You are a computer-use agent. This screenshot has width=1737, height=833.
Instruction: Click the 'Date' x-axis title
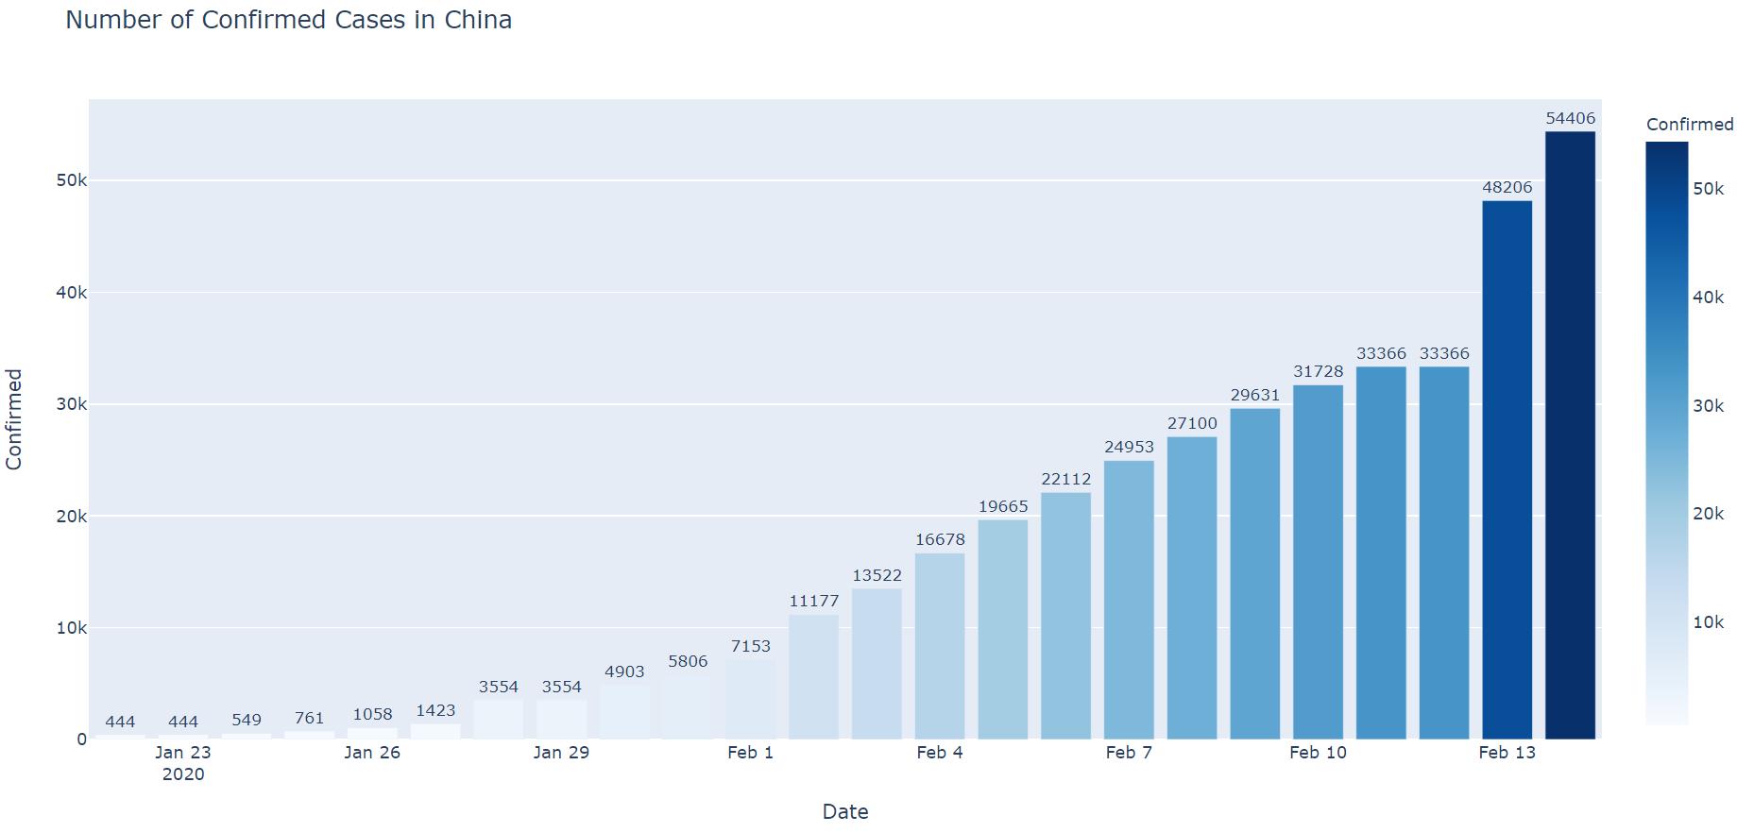point(844,812)
